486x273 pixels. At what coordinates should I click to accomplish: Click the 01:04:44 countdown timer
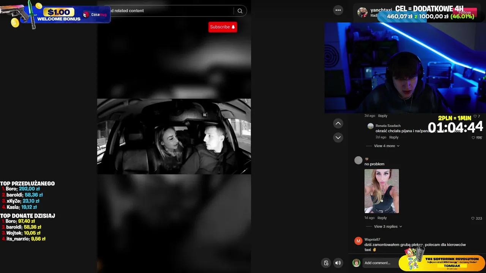pyautogui.click(x=456, y=127)
